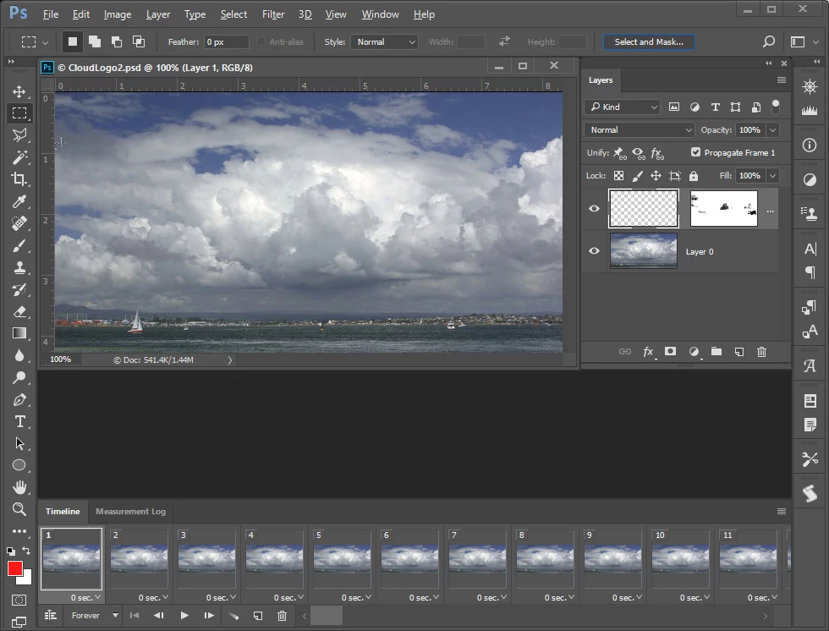Click the red foreground color swatch

[14, 568]
